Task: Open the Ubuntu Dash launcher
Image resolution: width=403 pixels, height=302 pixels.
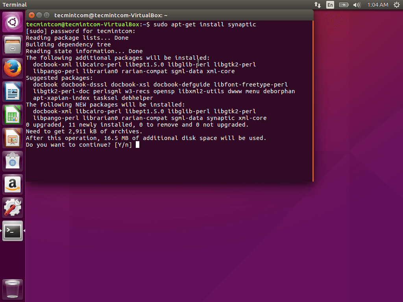Action: click(x=12, y=22)
